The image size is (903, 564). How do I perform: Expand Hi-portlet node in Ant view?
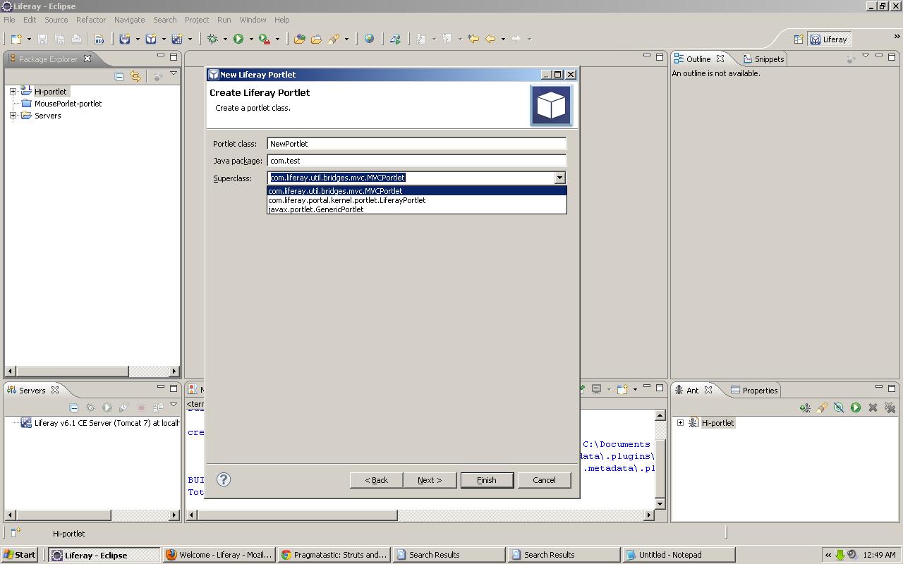tap(680, 423)
